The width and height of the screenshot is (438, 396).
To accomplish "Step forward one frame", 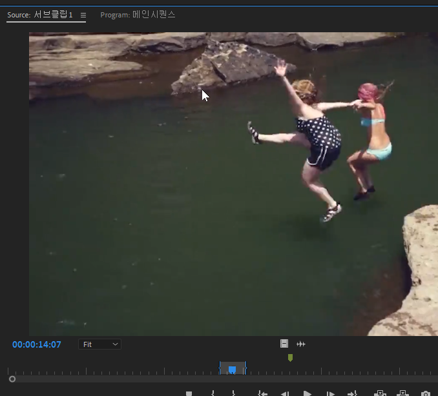I will coord(330,393).
